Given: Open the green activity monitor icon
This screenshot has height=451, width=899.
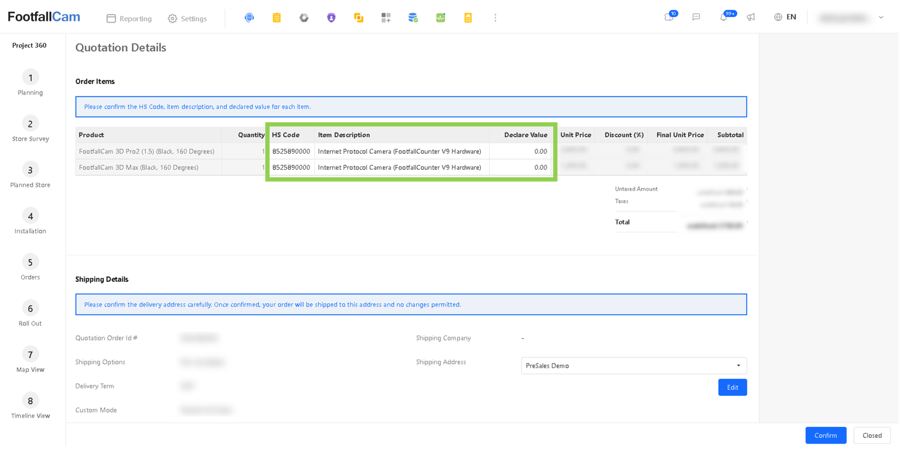Looking at the screenshot, I should 441,18.
